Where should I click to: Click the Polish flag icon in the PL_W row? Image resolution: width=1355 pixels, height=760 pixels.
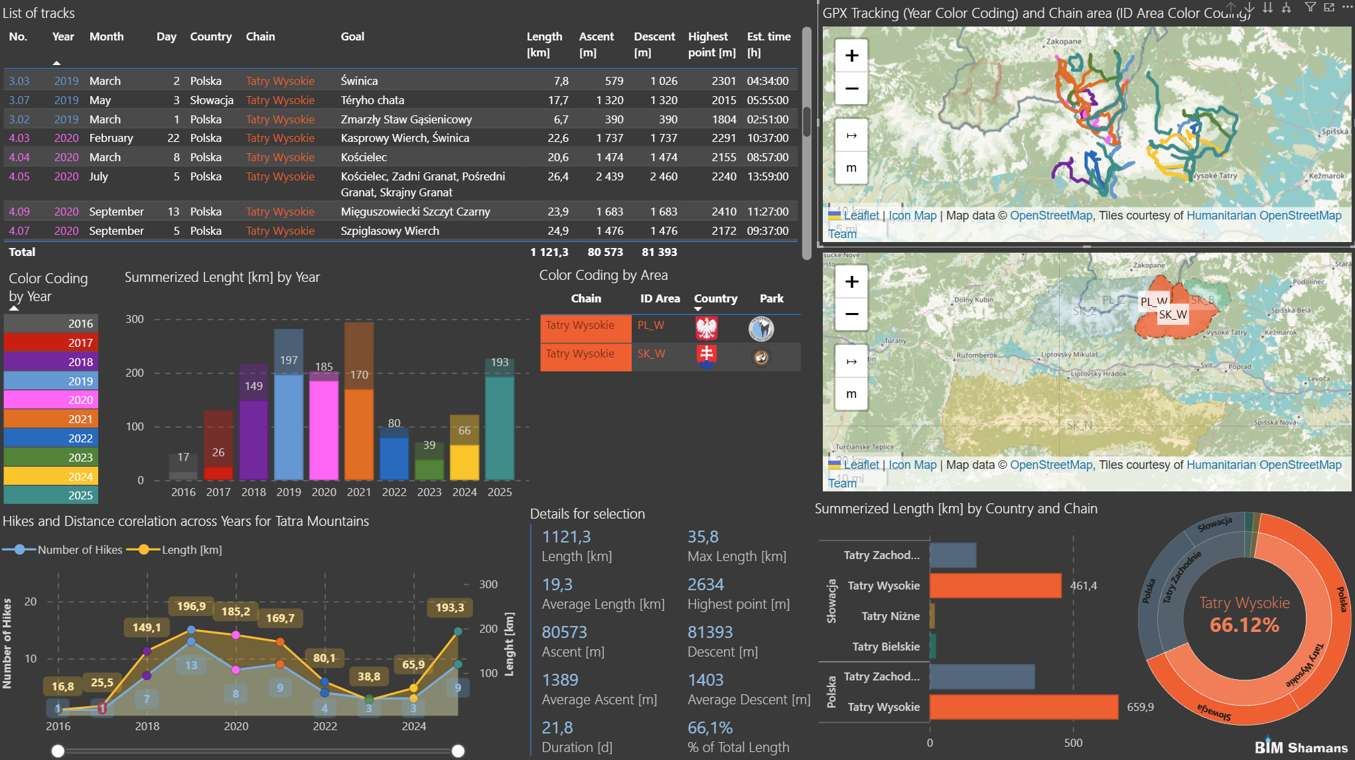pos(707,328)
